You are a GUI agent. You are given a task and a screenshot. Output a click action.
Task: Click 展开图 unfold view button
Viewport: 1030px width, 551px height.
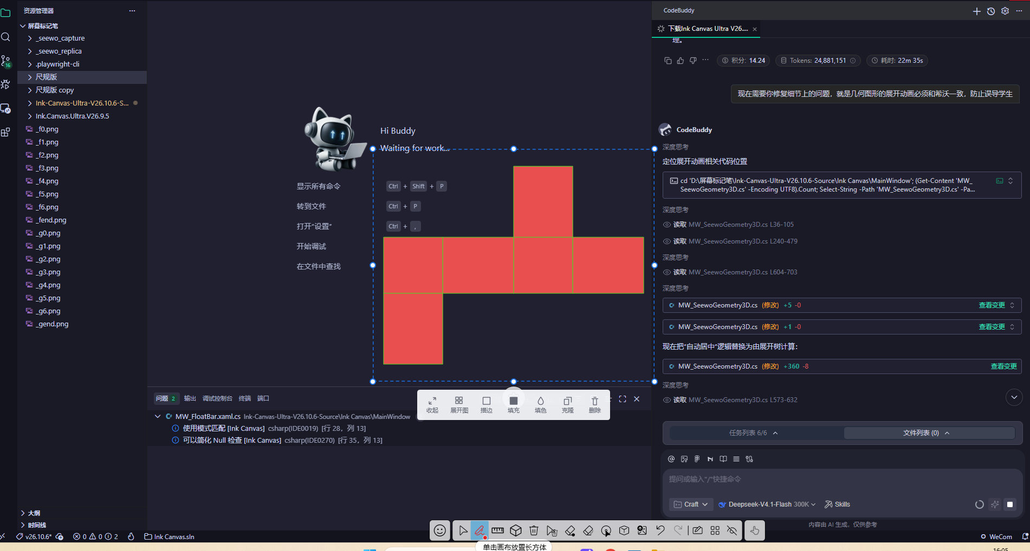pyautogui.click(x=459, y=405)
